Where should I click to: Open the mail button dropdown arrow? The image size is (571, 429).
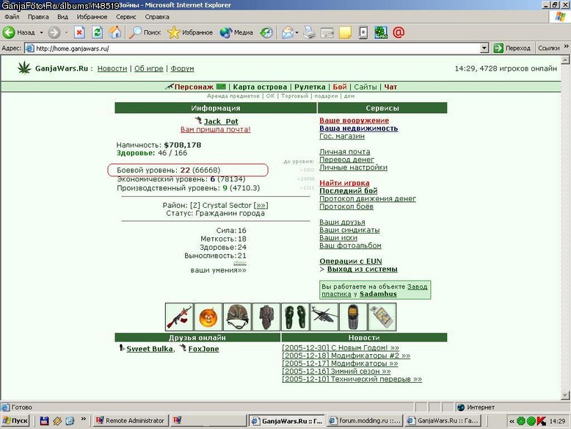tap(297, 32)
